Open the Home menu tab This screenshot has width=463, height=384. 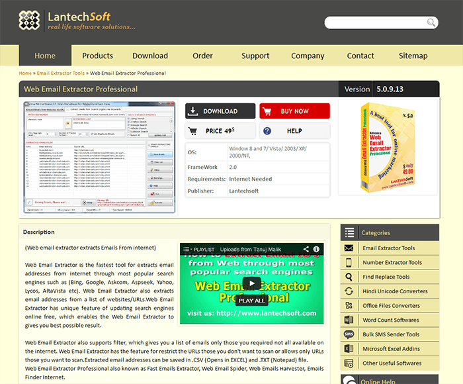point(45,56)
